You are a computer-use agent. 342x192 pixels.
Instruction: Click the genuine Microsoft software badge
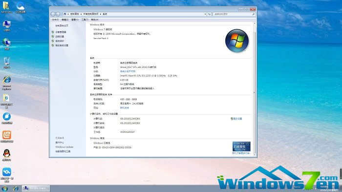click(x=241, y=146)
